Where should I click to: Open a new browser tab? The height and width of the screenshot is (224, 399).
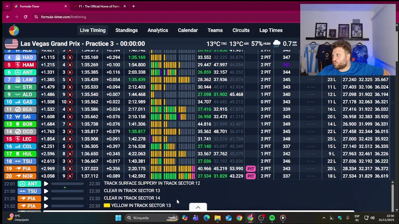[133, 6]
